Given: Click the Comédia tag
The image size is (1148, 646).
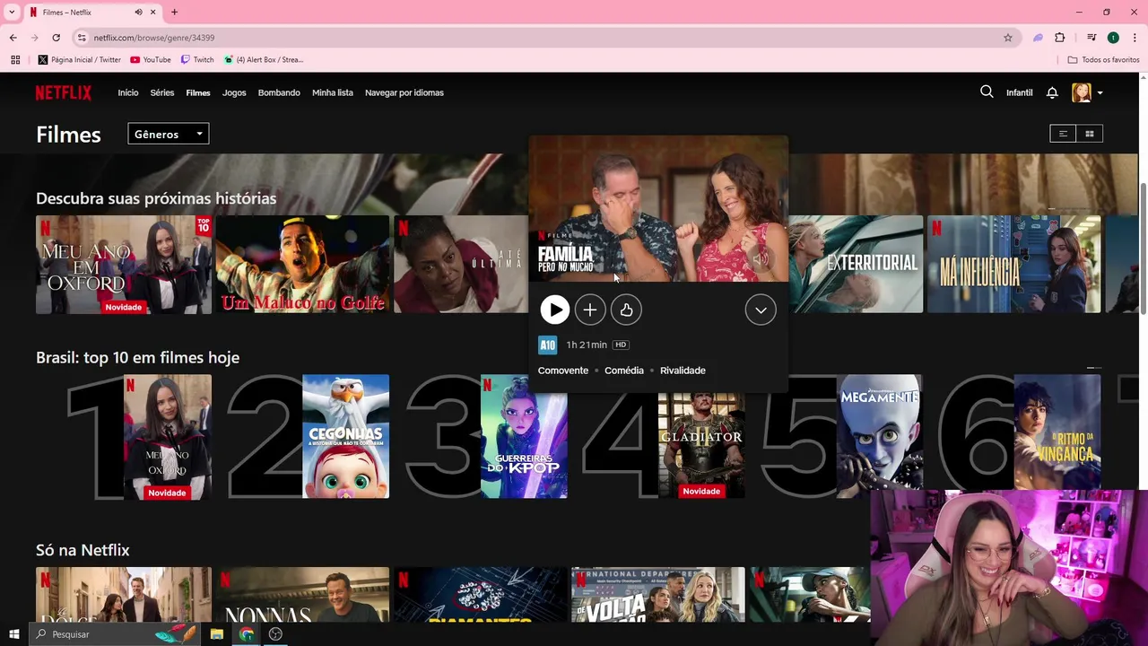Looking at the screenshot, I should (624, 371).
